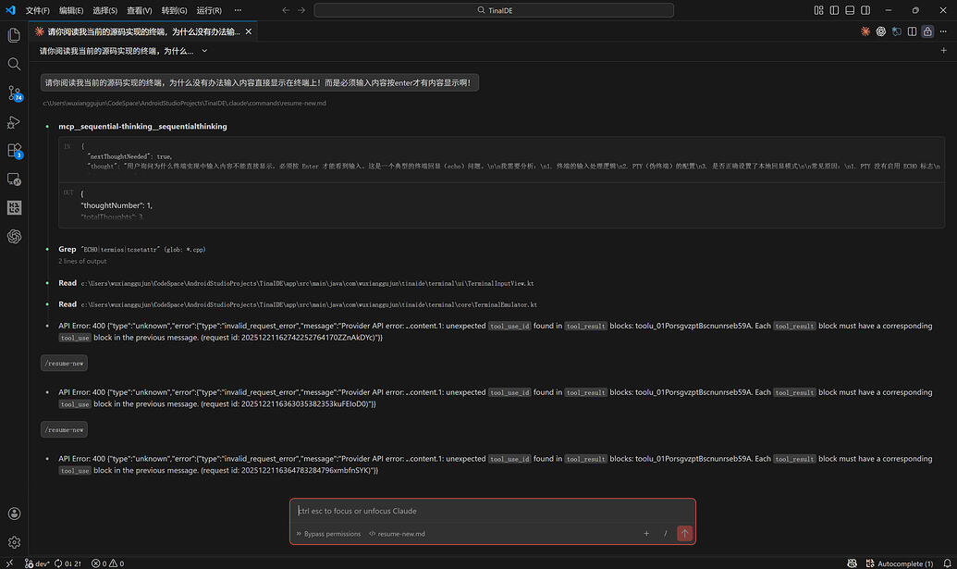This screenshot has width=957, height=569.
Task: Open the 选择(S) menu
Action: tap(105, 10)
